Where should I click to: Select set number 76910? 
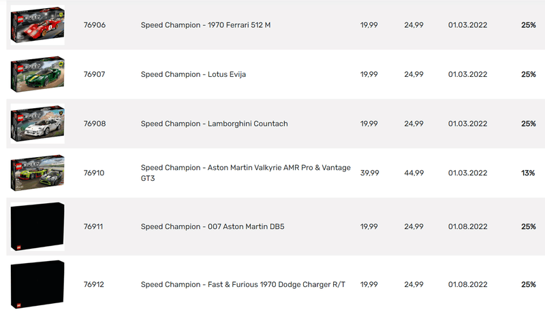pyautogui.click(x=94, y=173)
